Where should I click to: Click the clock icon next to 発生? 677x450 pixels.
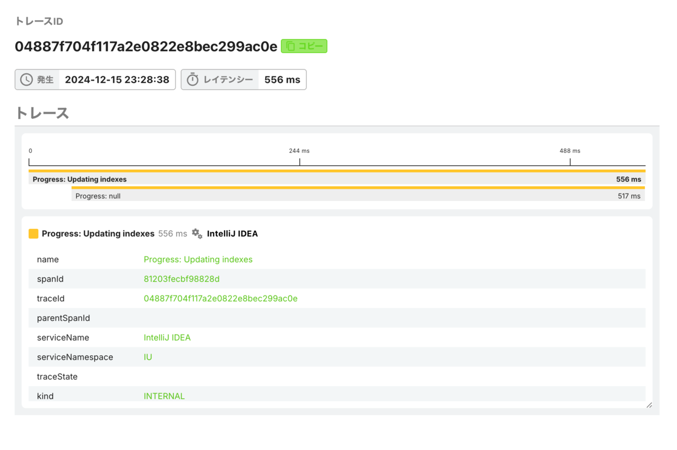(27, 80)
